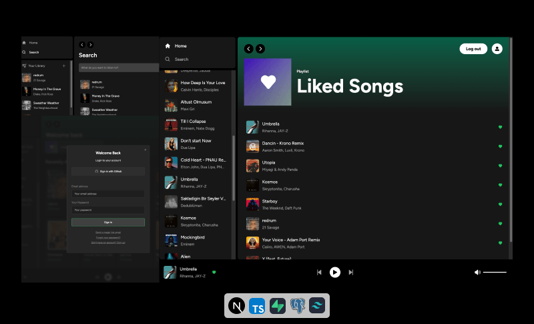Viewport: 534px width, 324px height.
Task: Click the plus icon next to Your Library
Action: click(x=64, y=66)
